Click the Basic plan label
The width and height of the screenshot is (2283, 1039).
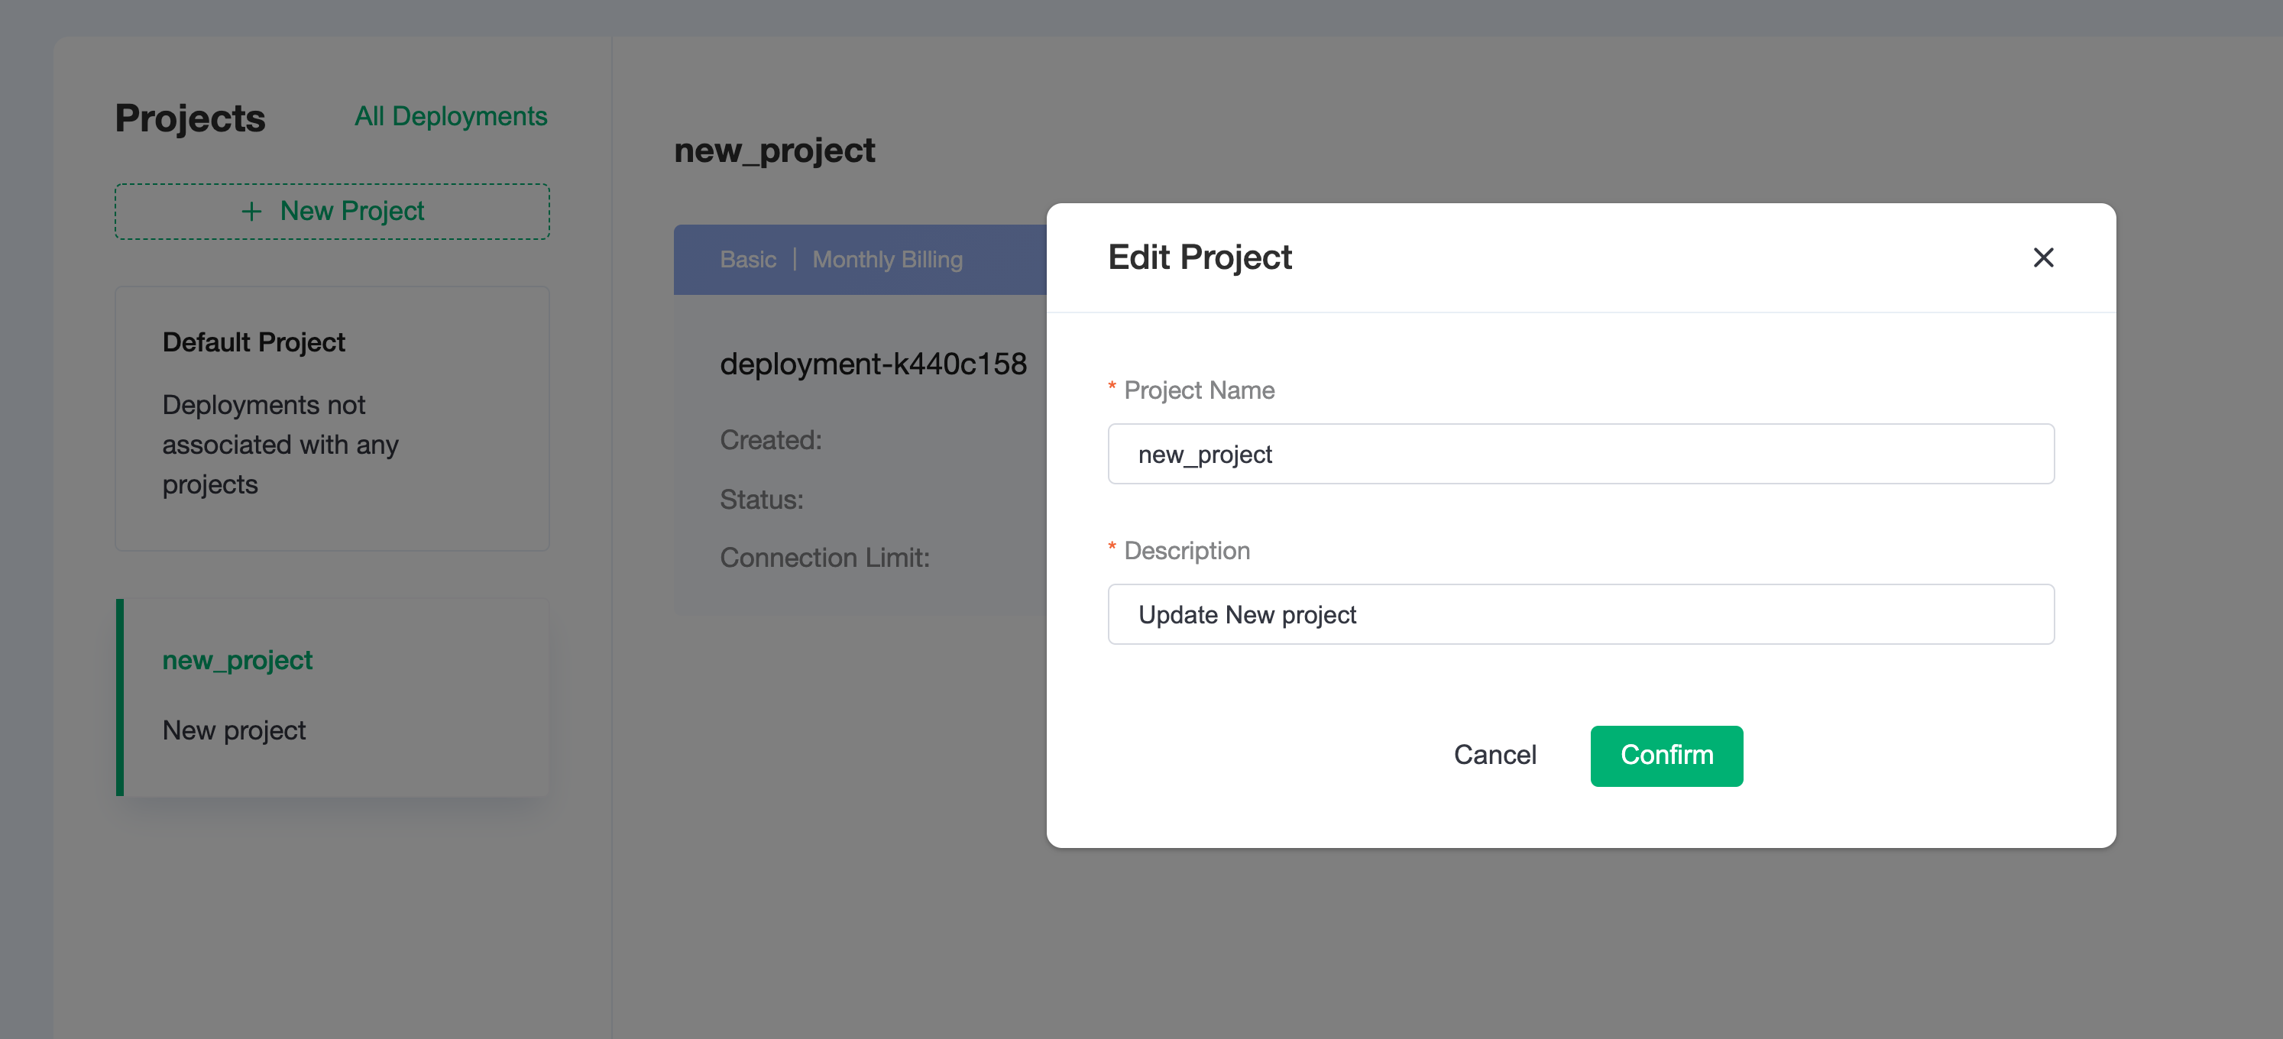(x=747, y=260)
